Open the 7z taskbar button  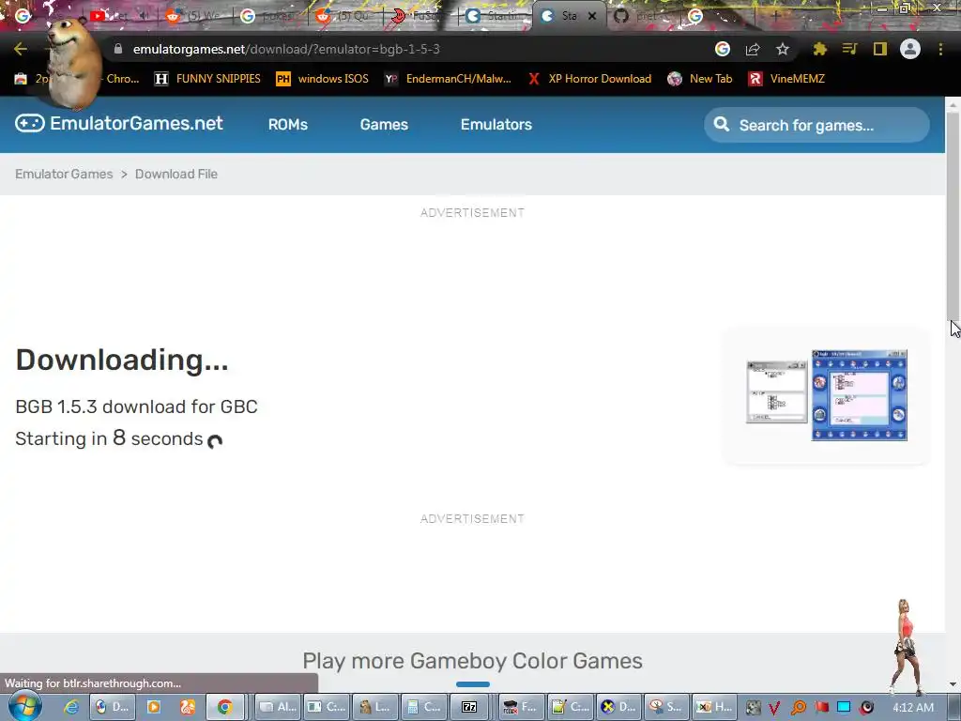[x=469, y=707]
